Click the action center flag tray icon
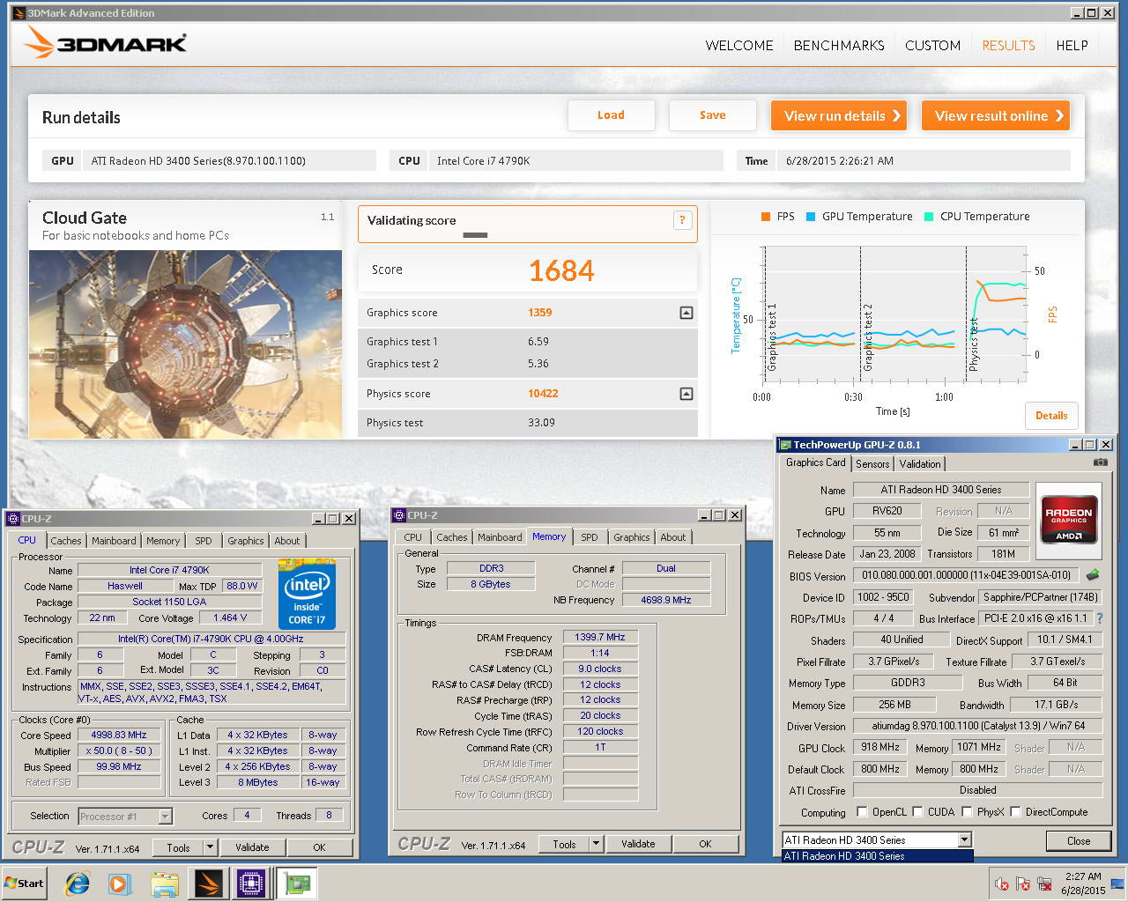The image size is (1128, 902). coord(1023,884)
